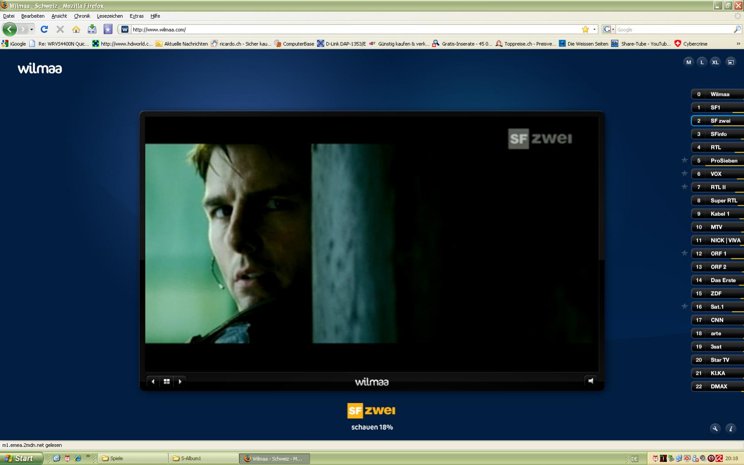Open Die Weissen Seiten bookmark
Viewport: 744px width, 465px height.
(x=584, y=44)
